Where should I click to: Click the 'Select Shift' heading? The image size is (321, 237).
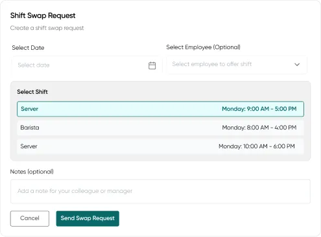pos(32,92)
